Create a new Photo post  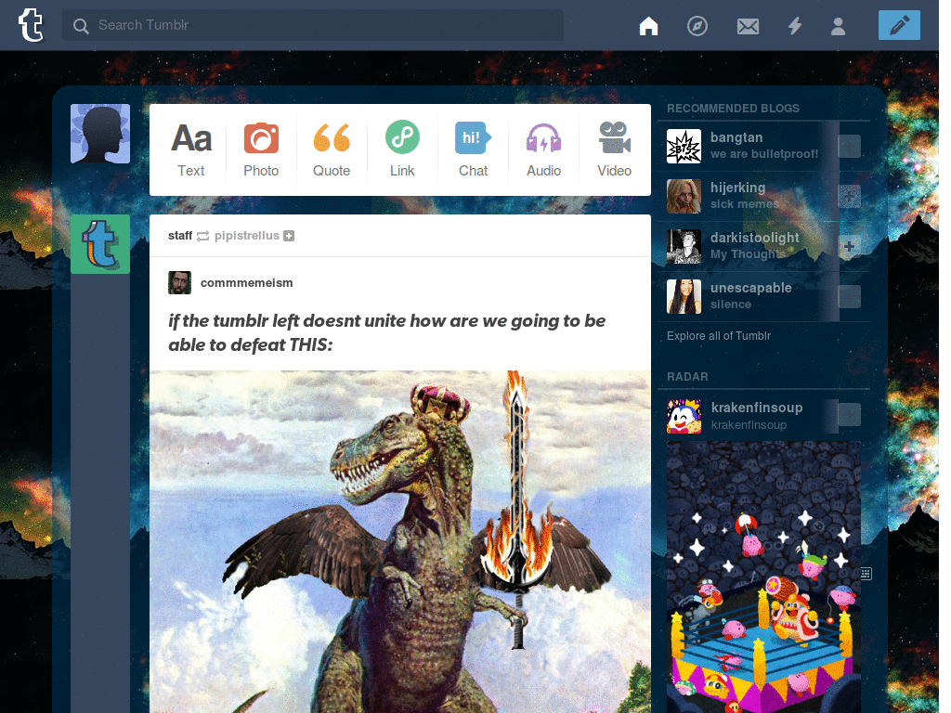point(261,149)
